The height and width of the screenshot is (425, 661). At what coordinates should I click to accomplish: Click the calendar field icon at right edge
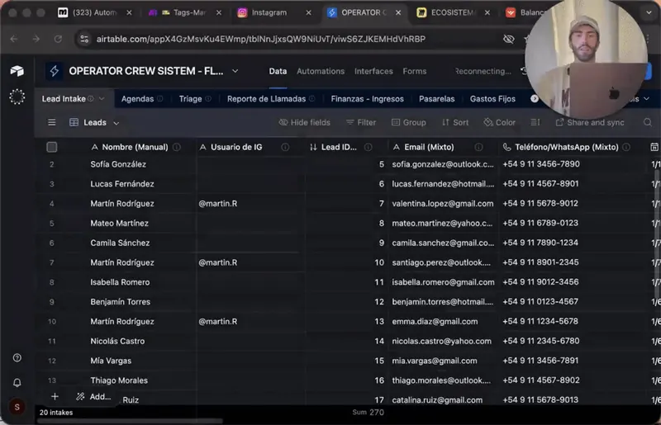(654, 147)
